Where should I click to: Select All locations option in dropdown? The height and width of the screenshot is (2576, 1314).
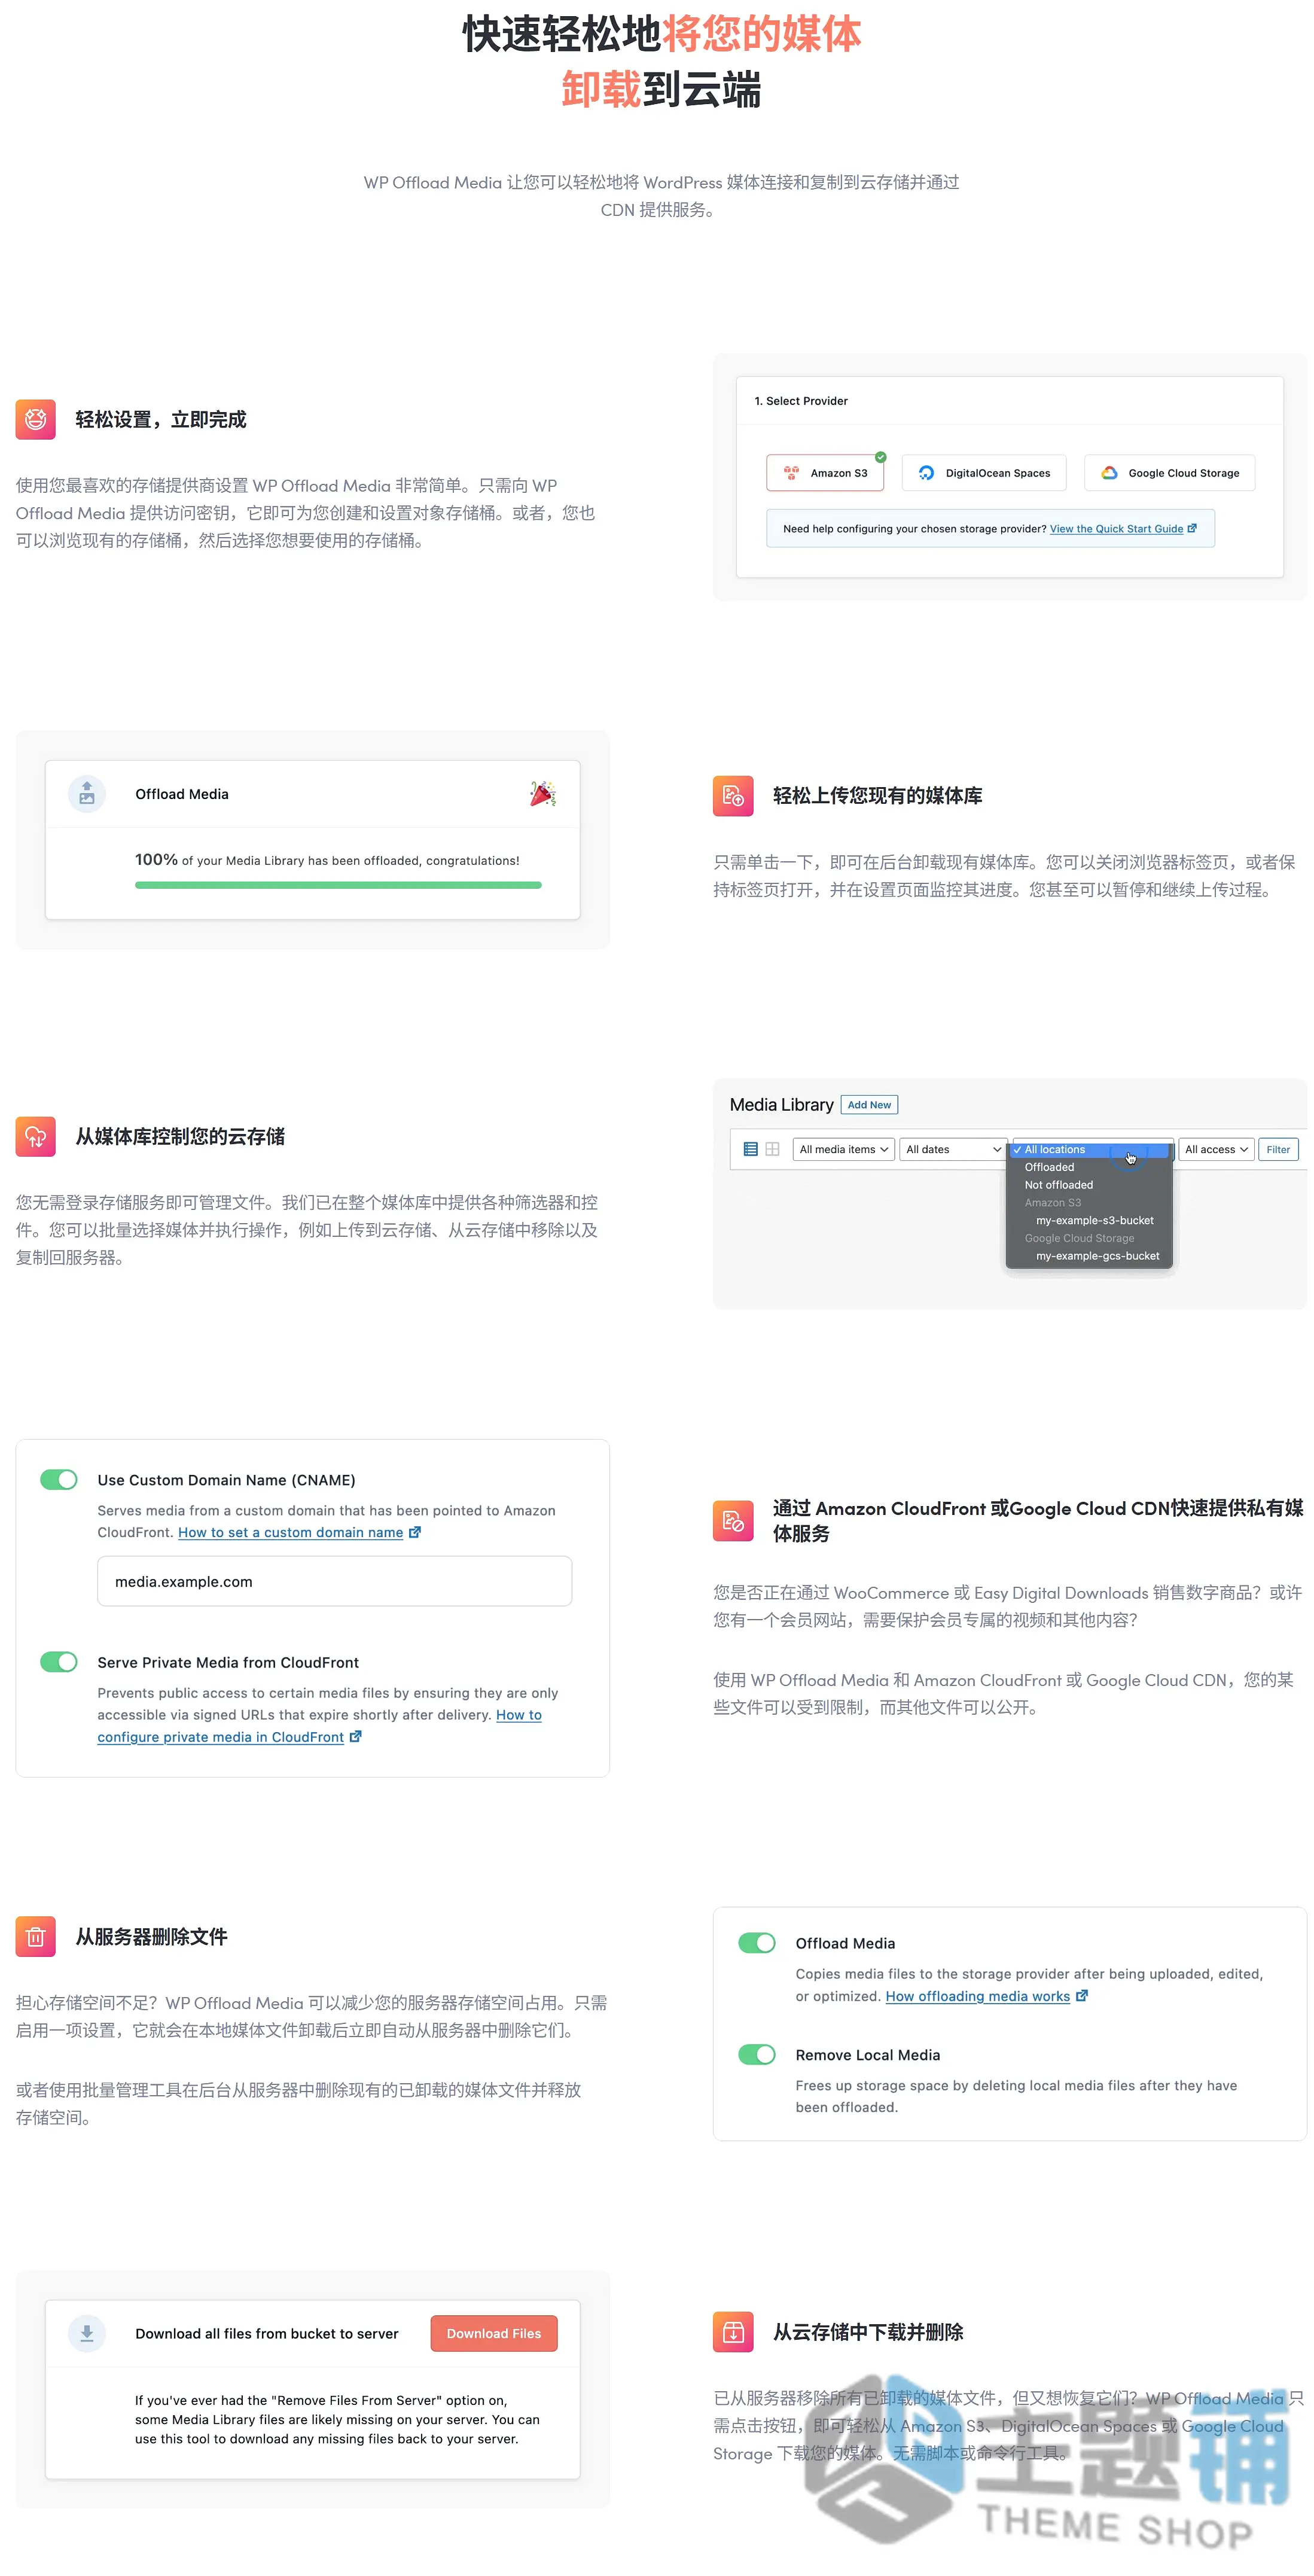1090,1150
